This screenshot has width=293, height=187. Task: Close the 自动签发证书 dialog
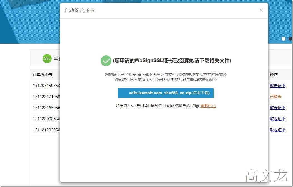(x=261, y=10)
